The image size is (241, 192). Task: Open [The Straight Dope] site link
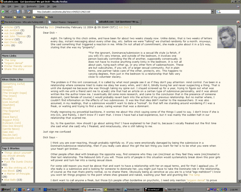[14, 93]
